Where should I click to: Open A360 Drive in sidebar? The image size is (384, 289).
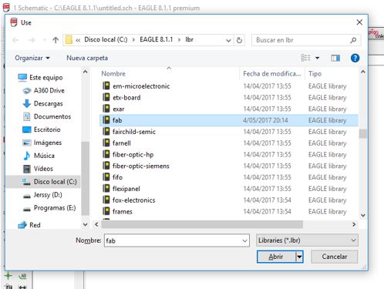44,90
